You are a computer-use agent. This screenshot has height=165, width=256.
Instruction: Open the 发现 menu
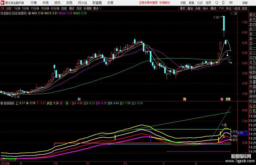click(x=69, y=3)
